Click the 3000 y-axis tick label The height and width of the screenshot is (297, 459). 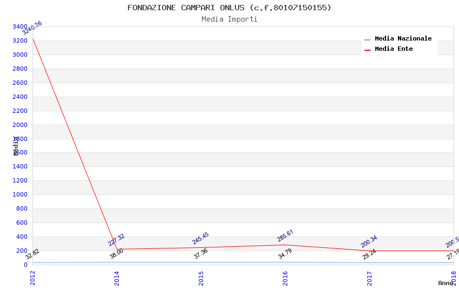tap(20, 55)
